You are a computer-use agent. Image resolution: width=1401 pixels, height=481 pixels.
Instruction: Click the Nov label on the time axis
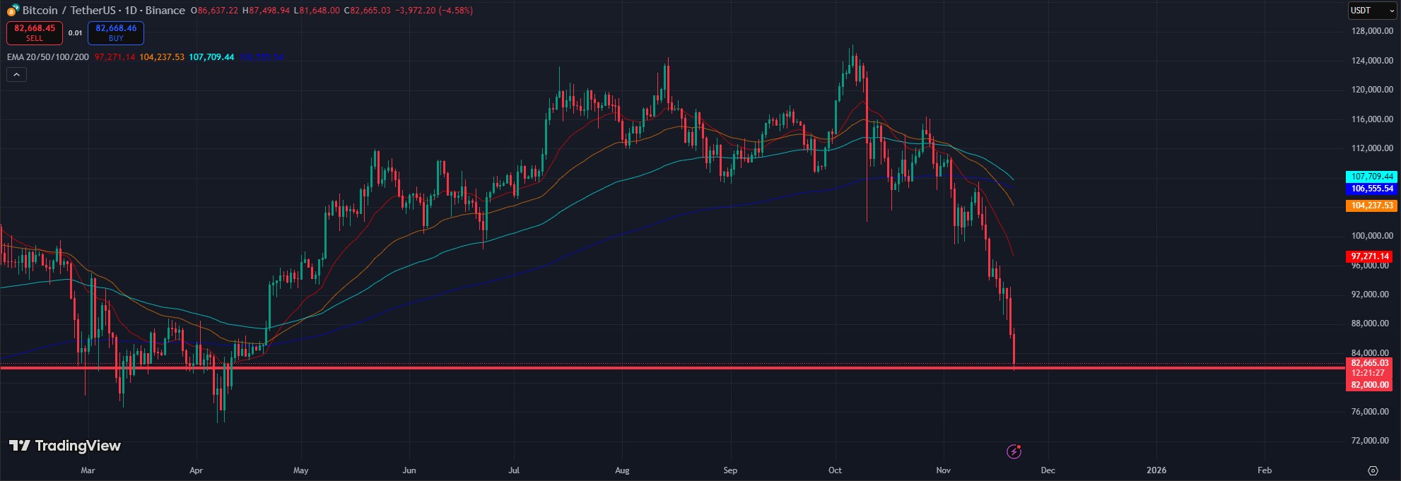click(x=943, y=470)
